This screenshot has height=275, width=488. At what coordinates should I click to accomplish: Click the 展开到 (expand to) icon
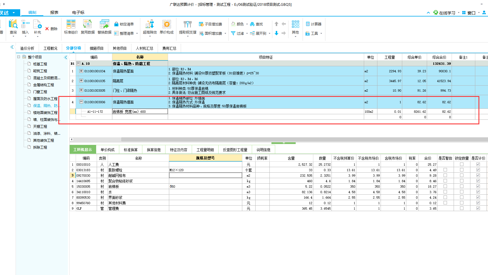point(252,33)
